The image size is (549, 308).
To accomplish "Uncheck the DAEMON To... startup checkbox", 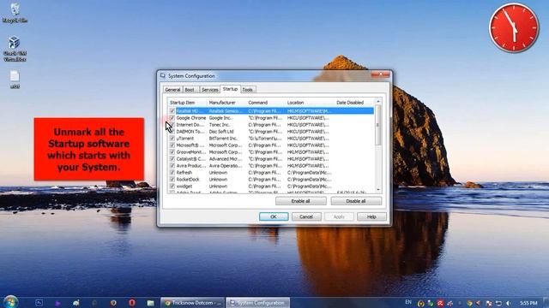I will point(172,131).
